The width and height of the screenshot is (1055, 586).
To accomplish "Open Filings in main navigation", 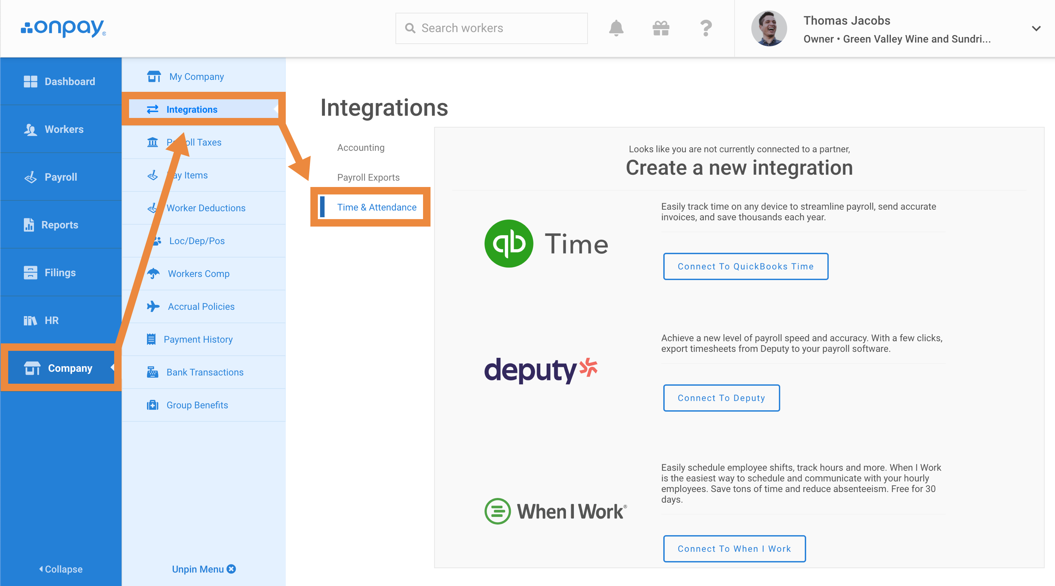I will tap(61, 272).
